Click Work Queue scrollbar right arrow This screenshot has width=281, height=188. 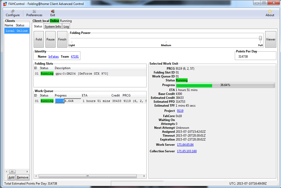[x=144, y=176]
